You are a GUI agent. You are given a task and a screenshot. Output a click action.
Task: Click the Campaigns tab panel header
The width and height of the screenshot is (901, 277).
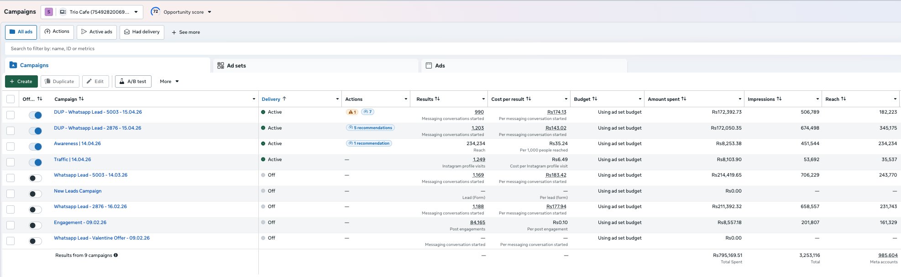(108, 65)
